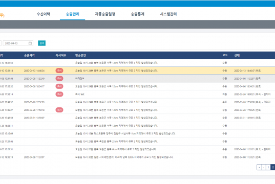Screen dimensions: 275x184
Task: Click the 즉시 badge in the row sent 2020-04-06
Action: pos(59,86)
